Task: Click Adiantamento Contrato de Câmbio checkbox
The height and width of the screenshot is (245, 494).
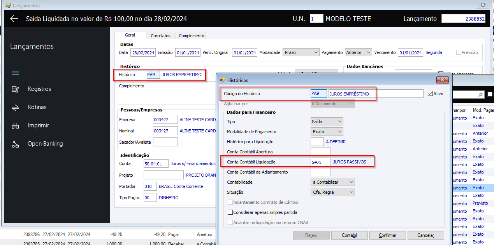Action: (230, 202)
